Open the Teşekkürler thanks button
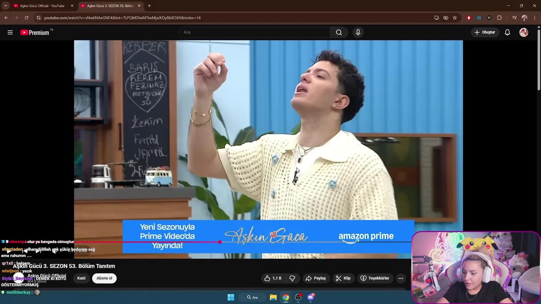The height and width of the screenshot is (304, 541). [374, 278]
